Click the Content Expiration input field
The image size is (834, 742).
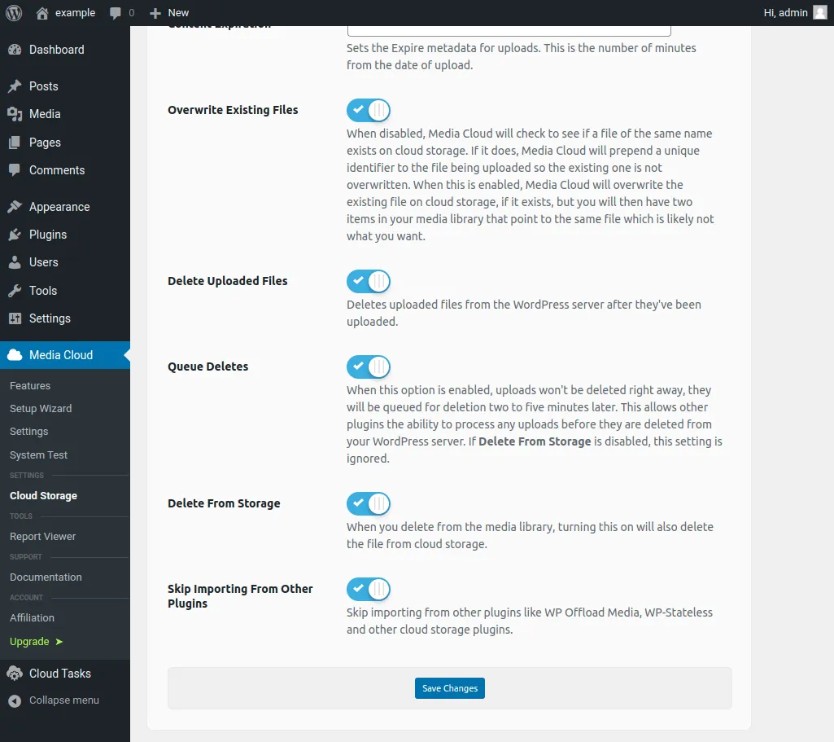[x=509, y=31]
